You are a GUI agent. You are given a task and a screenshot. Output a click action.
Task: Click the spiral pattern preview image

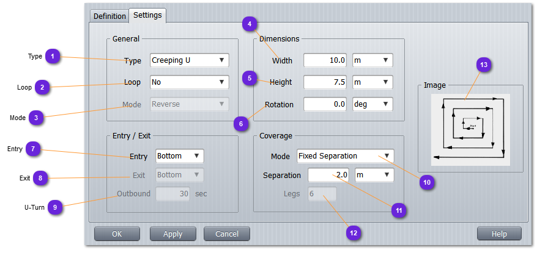[x=470, y=129]
